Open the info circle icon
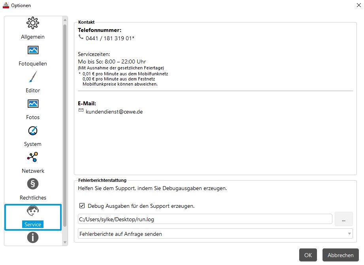This screenshot has width=364, height=265. [x=33, y=237]
